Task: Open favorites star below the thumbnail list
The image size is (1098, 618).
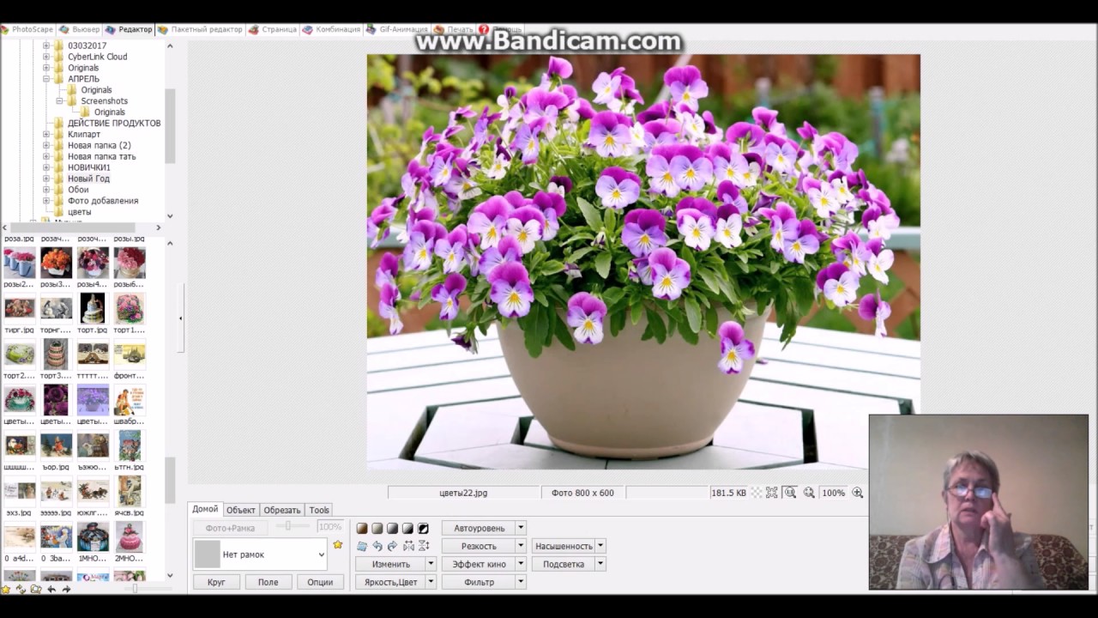Action: coord(6,589)
